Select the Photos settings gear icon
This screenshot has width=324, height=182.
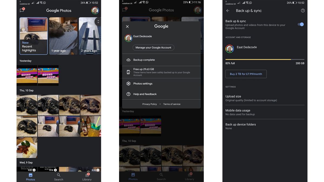[129, 83]
